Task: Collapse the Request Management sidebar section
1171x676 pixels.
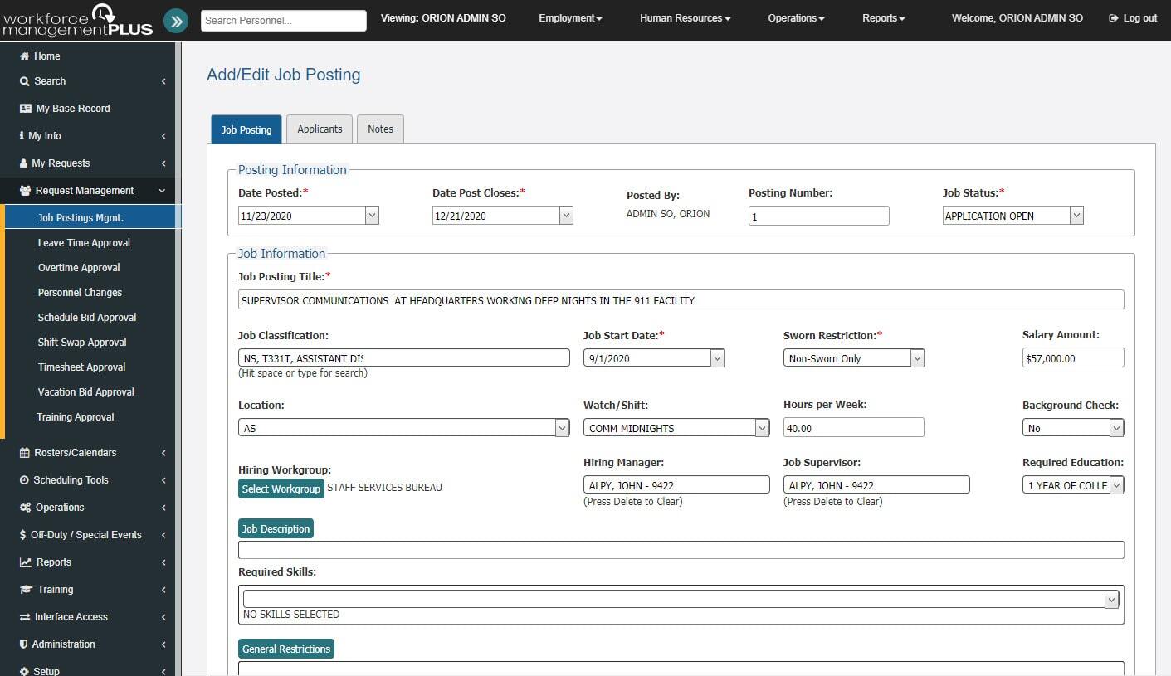Action: click(x=162, y=191)
